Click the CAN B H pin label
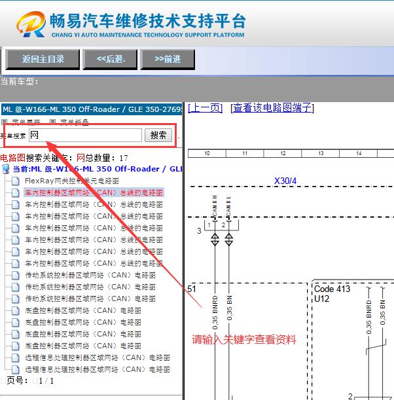The height and width of the screenshot is (400, 394). 215,206
